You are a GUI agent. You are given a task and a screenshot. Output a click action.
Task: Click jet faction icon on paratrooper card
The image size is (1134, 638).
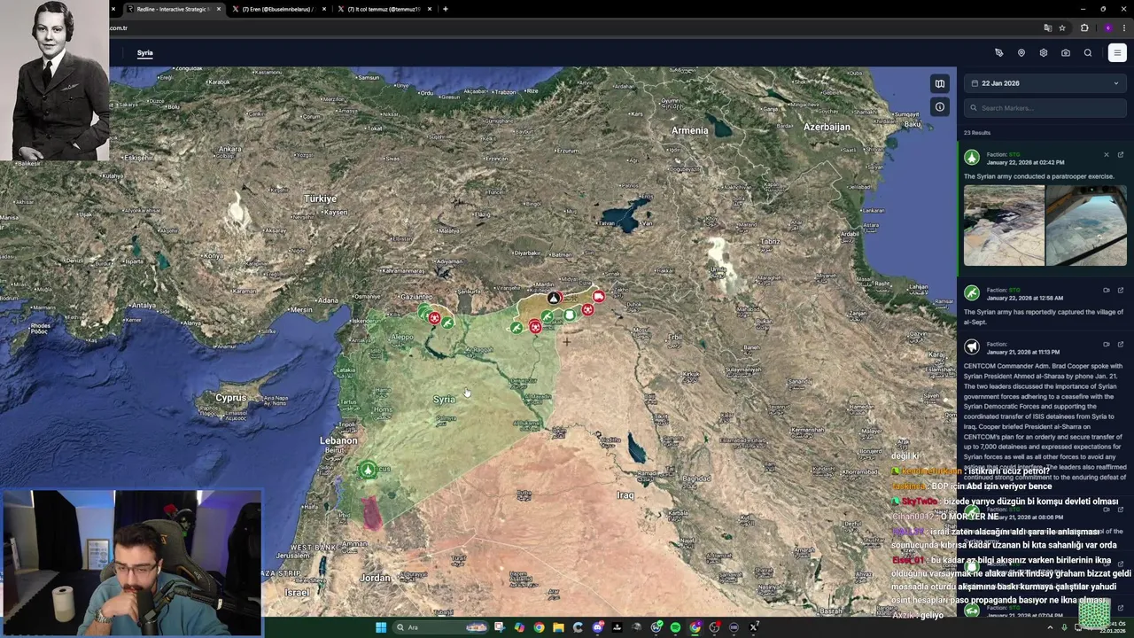pyautogui.click(x=972, y=158)
